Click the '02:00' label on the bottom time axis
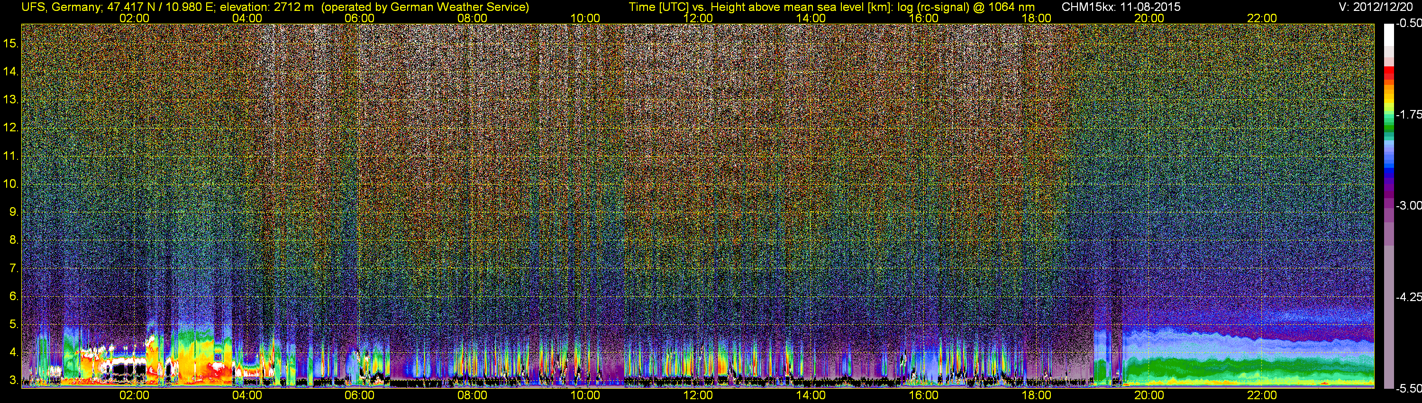The width and height of the screenshot is (1422, 403). click(x=134, y=395)
